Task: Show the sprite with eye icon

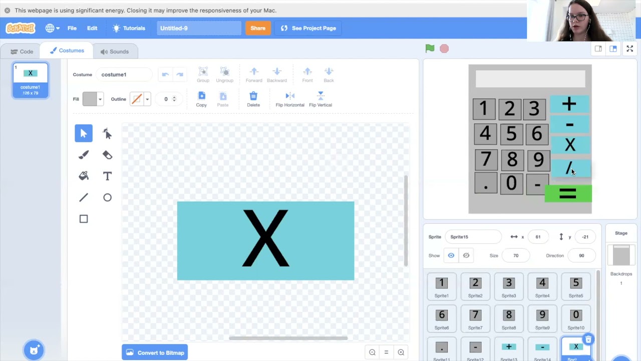Action: (451, 256)
